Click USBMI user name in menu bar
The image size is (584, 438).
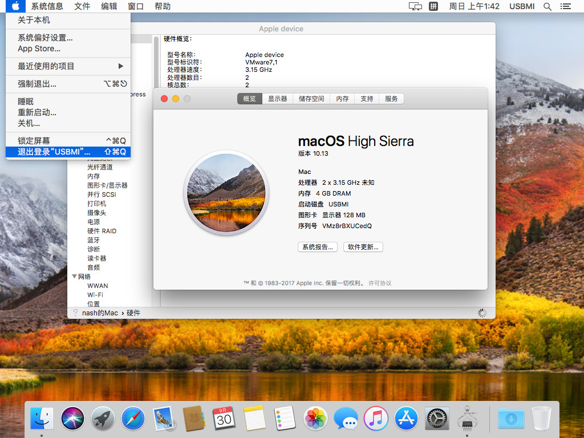click(x=522, y=6)
